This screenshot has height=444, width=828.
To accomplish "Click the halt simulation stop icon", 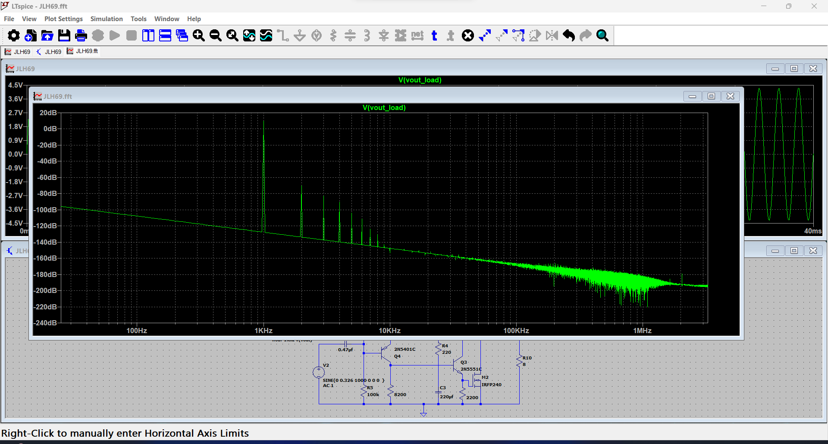I will pyautogui.click(x=132, y=35).
